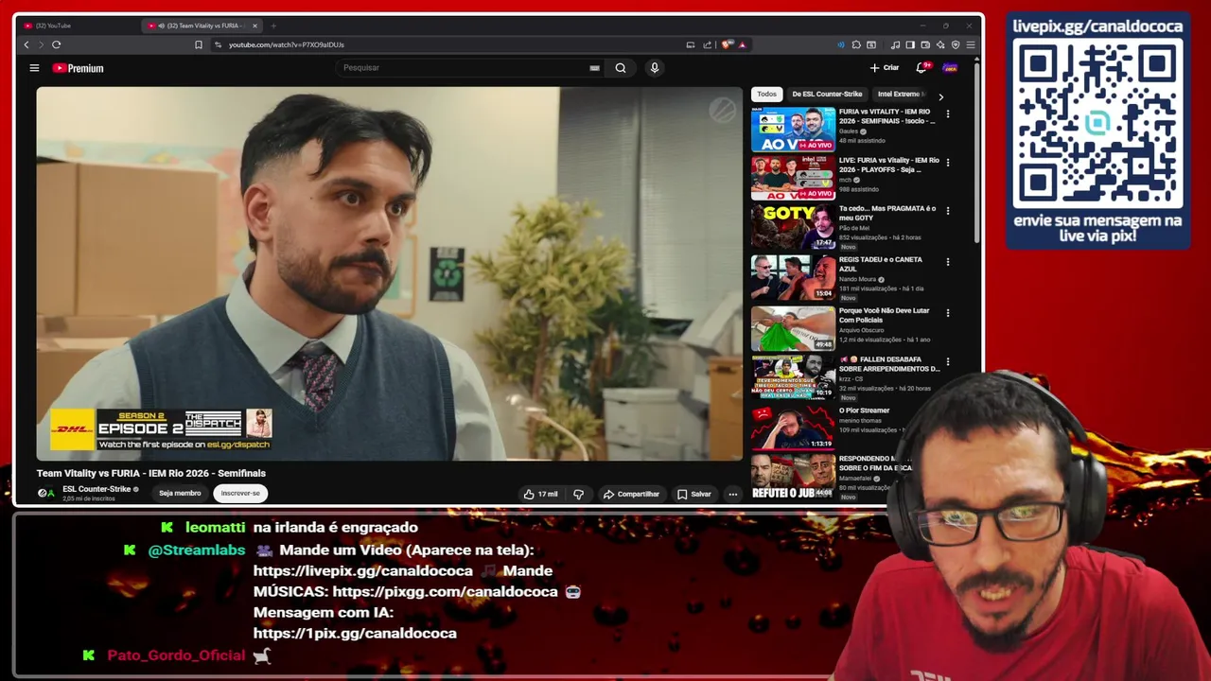The image size is (1211, 681).
Task: Save video with the Salvar button
Action: [x=693, y=494]
